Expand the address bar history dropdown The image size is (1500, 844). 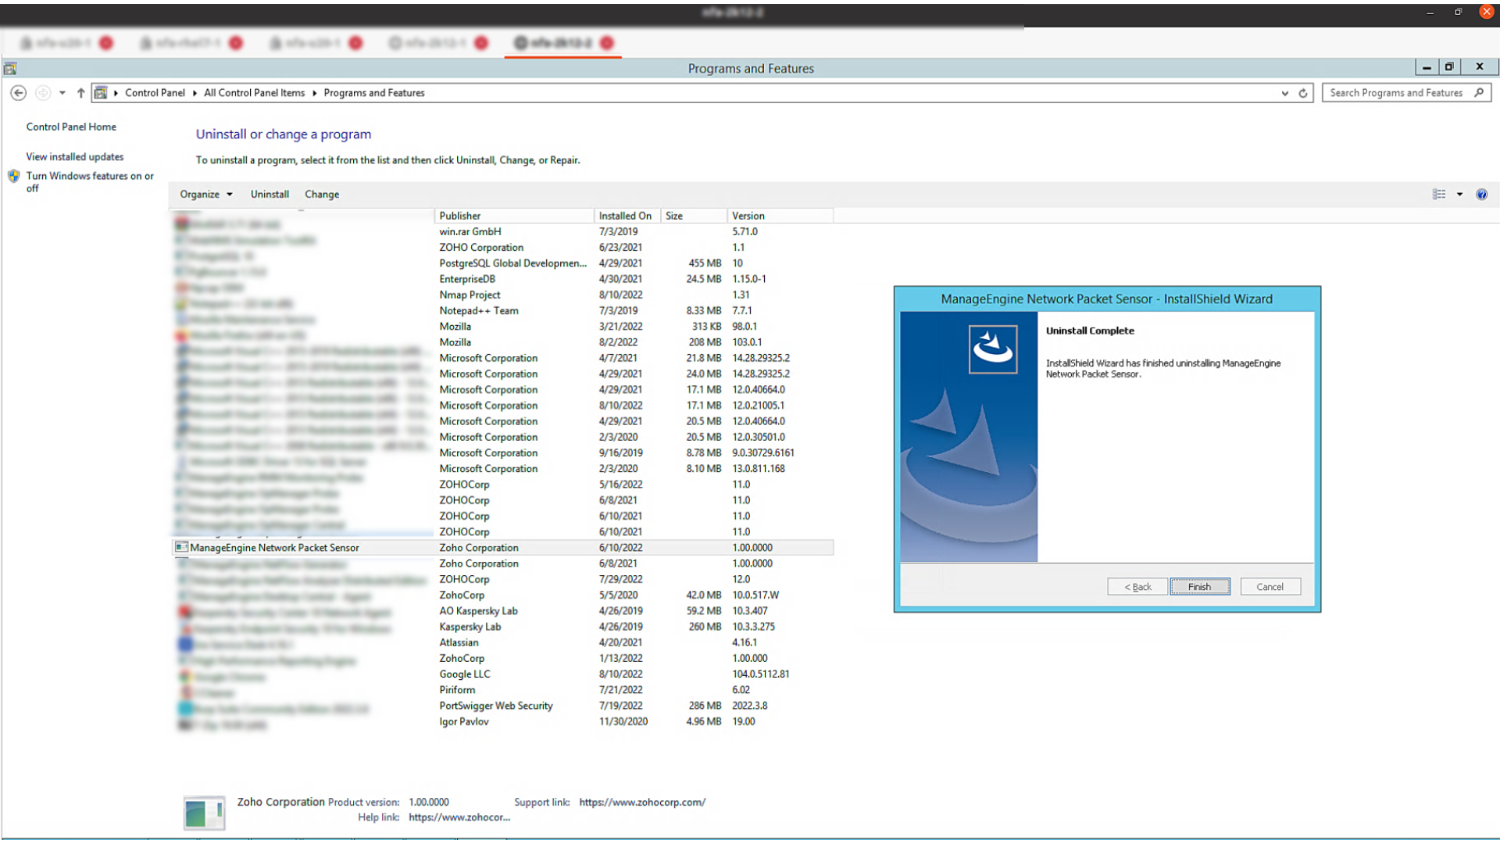1284,93
